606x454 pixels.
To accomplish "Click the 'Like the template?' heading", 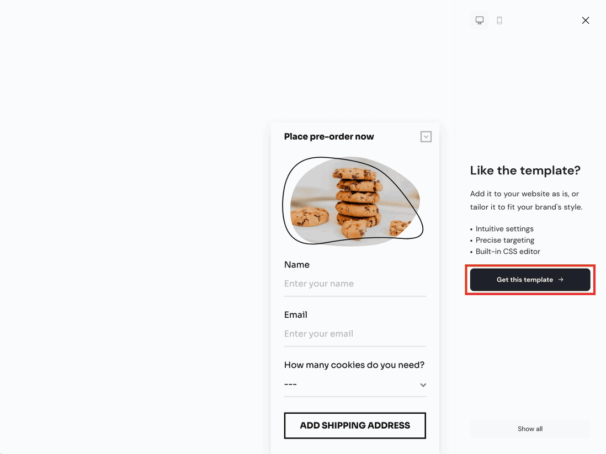I will point(525,170).
